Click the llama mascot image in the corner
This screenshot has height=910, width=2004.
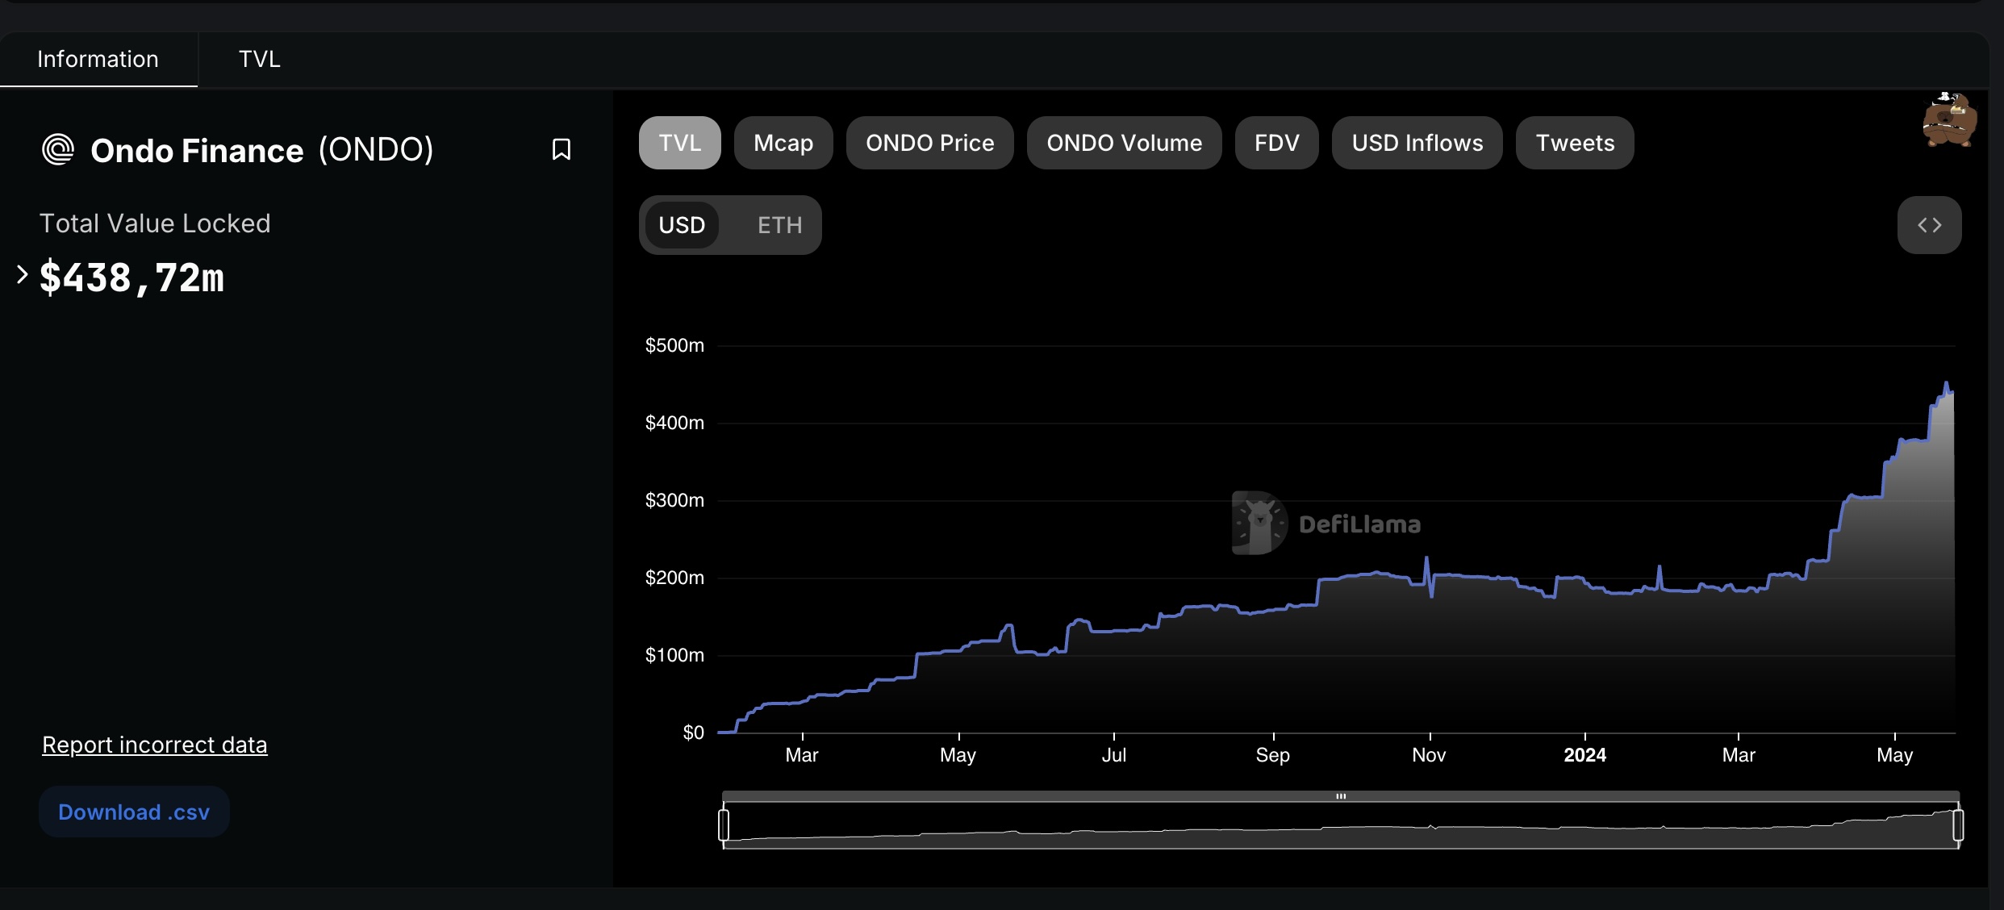tap(1949, 119)
